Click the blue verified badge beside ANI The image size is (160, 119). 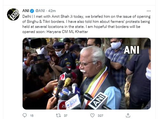point(32,11)
